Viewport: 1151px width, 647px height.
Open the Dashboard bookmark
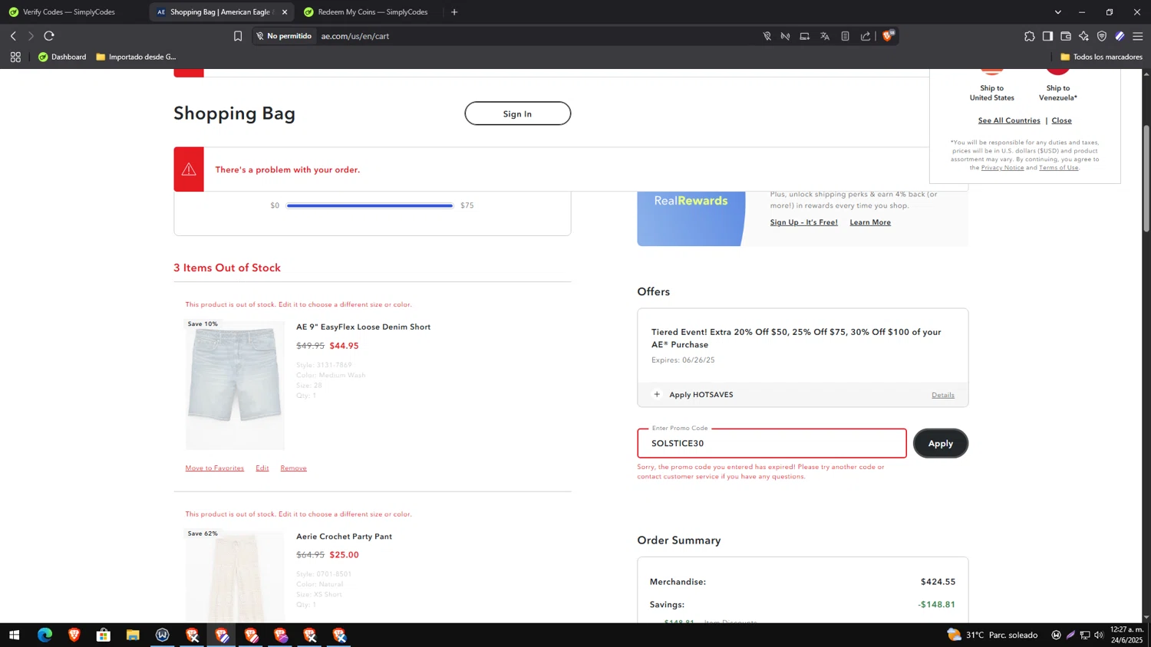tap(62, 57)
